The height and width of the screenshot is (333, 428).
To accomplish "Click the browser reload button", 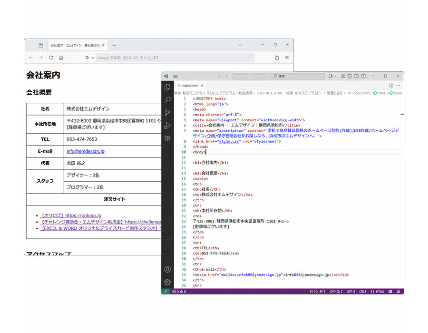I will point(51,58).
